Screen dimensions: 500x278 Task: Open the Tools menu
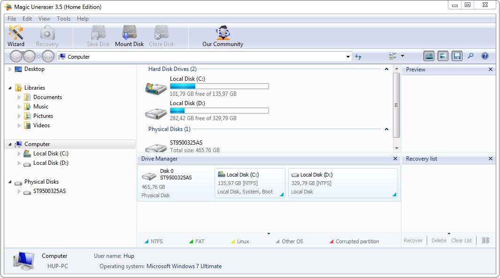pyautogui.click(x=64, y=19)
